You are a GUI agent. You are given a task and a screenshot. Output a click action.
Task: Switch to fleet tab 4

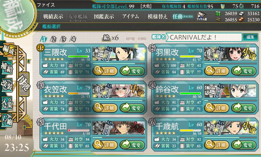[x=73, y=39]
